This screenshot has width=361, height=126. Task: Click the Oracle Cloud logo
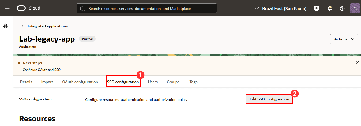pyautogui.click(x=21, y=8)
